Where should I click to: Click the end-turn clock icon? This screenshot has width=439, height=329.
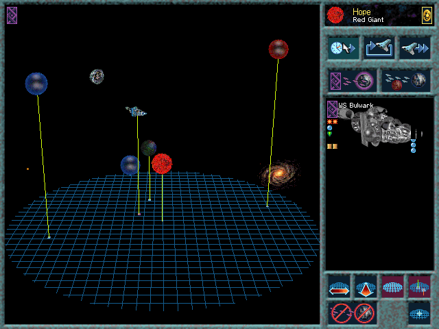pos(343,48)
